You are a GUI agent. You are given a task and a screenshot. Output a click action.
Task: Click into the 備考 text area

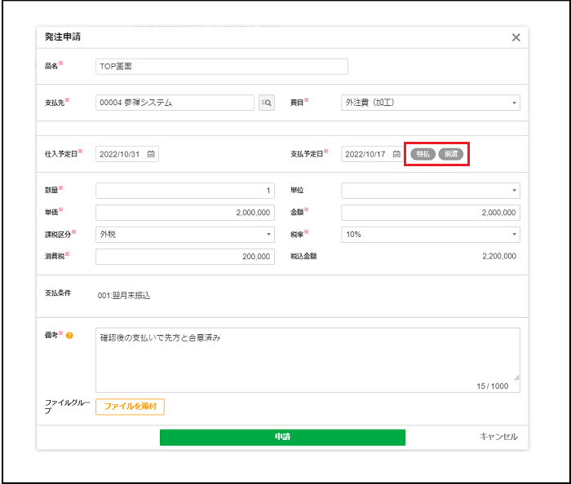[308, 360]
